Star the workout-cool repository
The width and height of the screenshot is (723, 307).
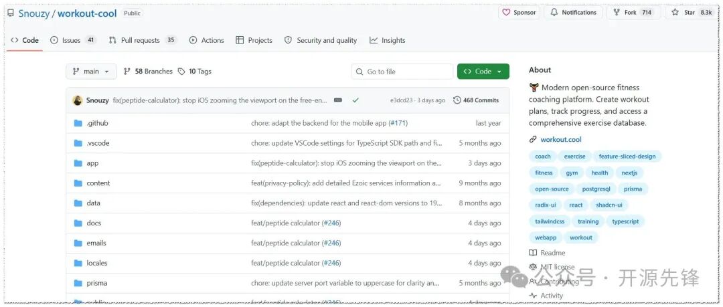pos(693,13)
